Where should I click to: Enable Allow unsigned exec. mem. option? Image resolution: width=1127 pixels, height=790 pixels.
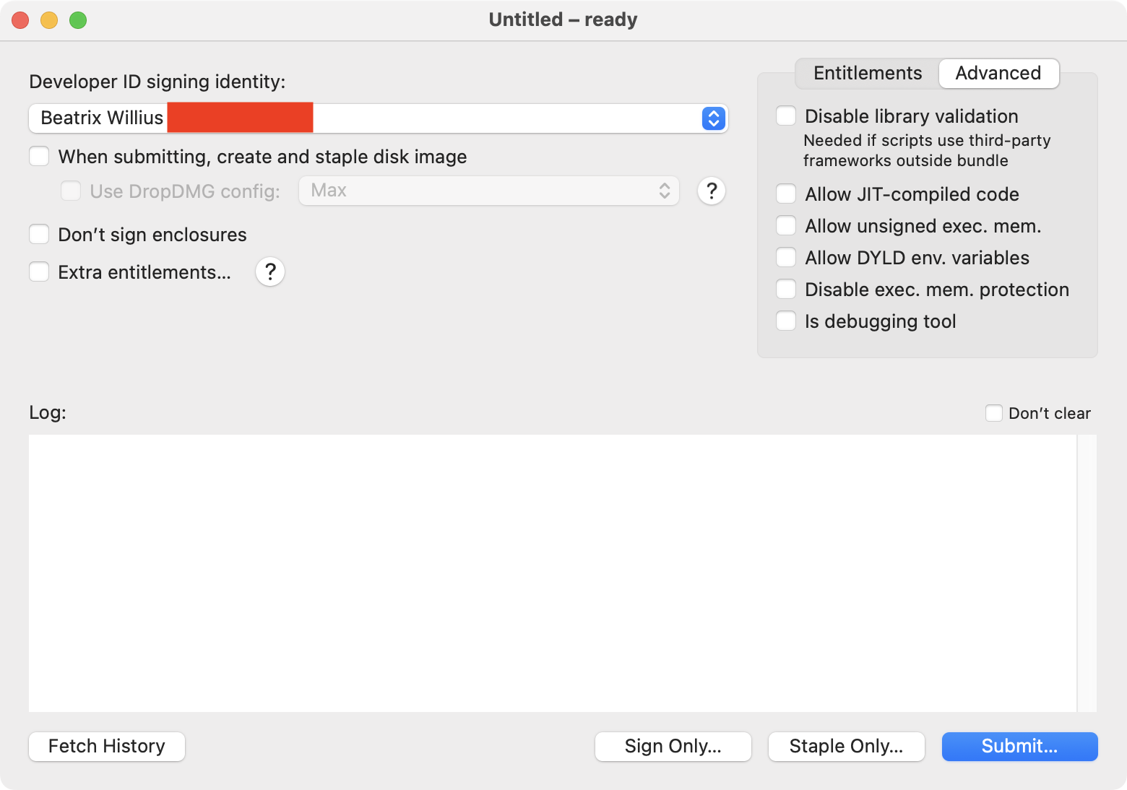(x=786, y=226)
